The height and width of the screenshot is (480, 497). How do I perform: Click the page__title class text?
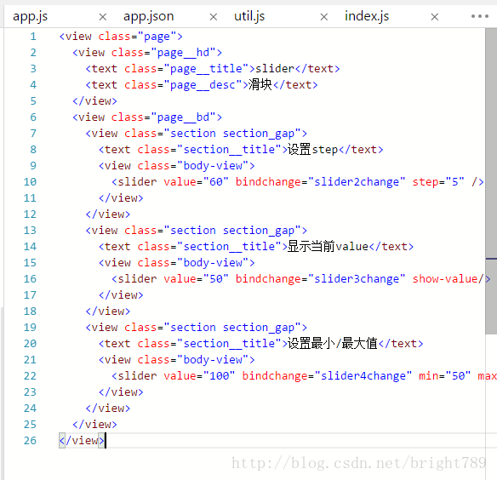tap(209, 69)
